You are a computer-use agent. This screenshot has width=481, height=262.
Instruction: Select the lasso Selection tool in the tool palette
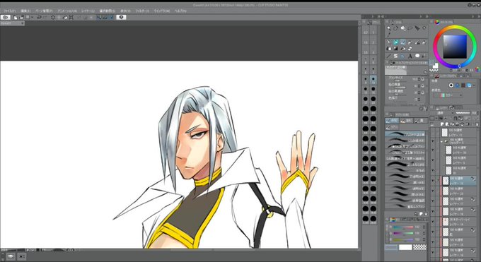[410, 28]
